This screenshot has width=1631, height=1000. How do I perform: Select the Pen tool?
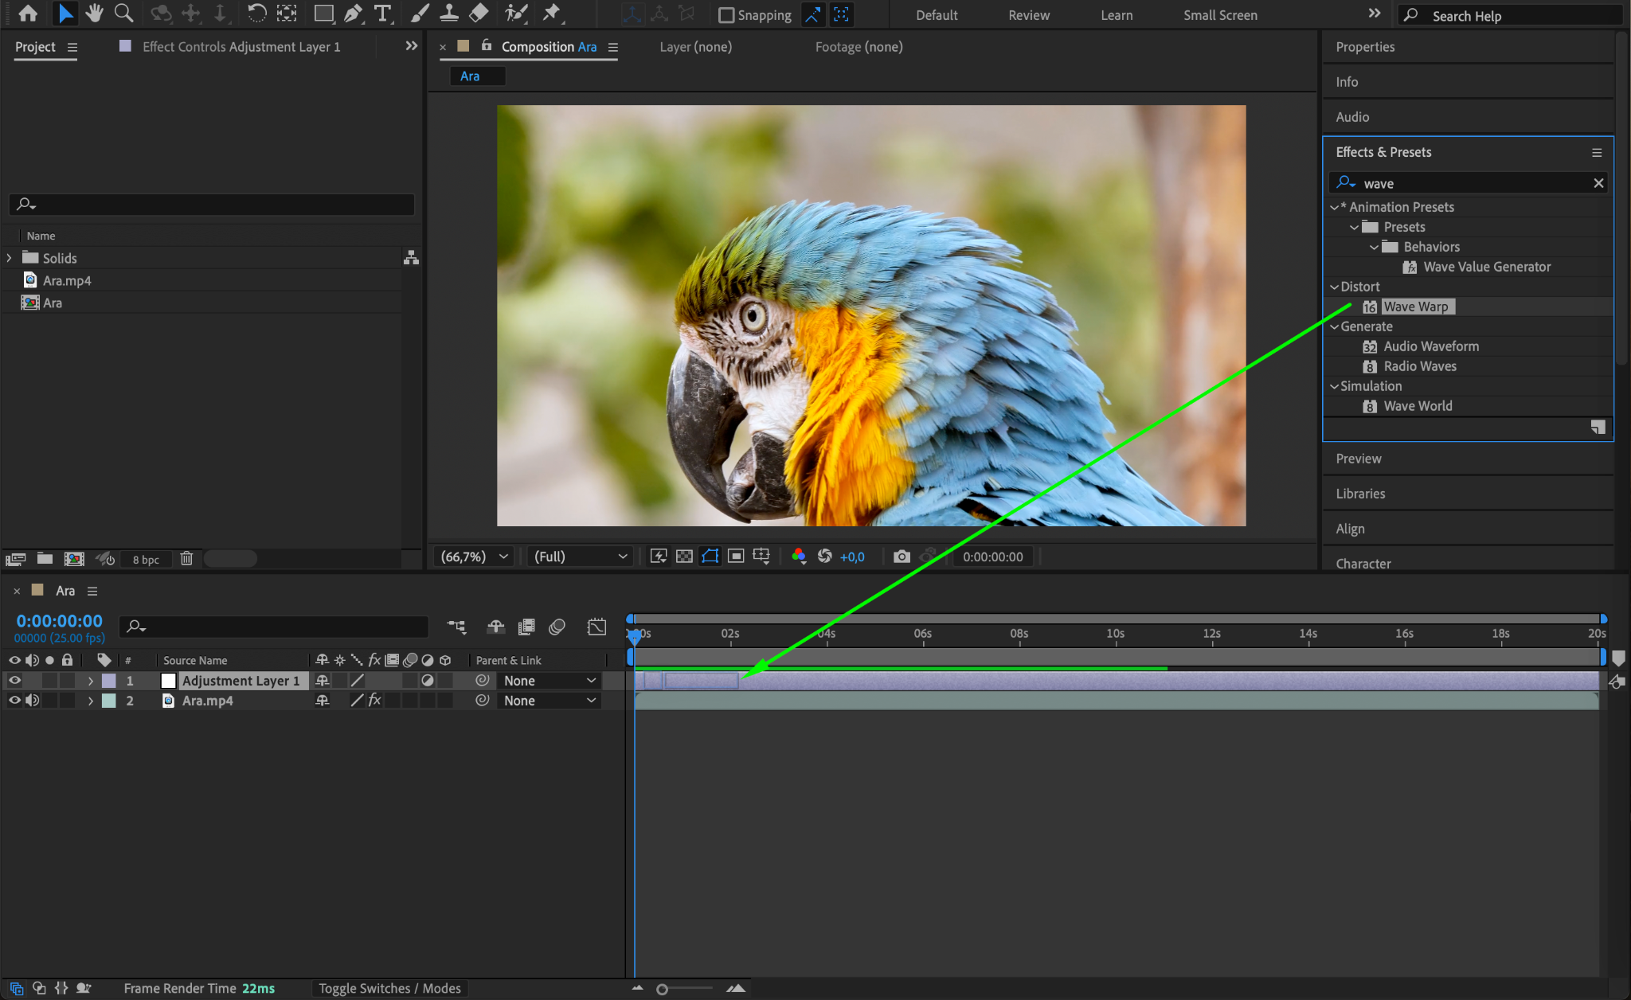tap(353, 14)
